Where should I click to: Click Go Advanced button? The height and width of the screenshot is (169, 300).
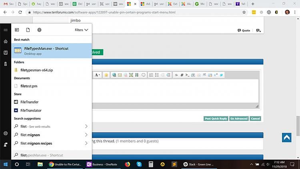pos(239,119)
